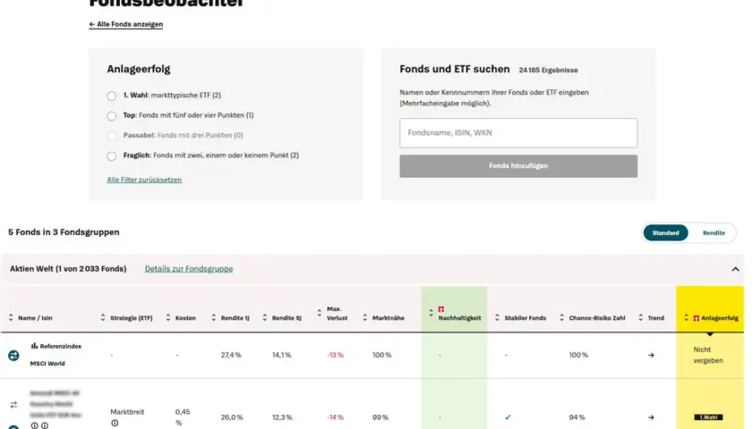Click the green Stabiler Fonds checkmark
Viewport: 752px width, 429px height.
(508, 417)
